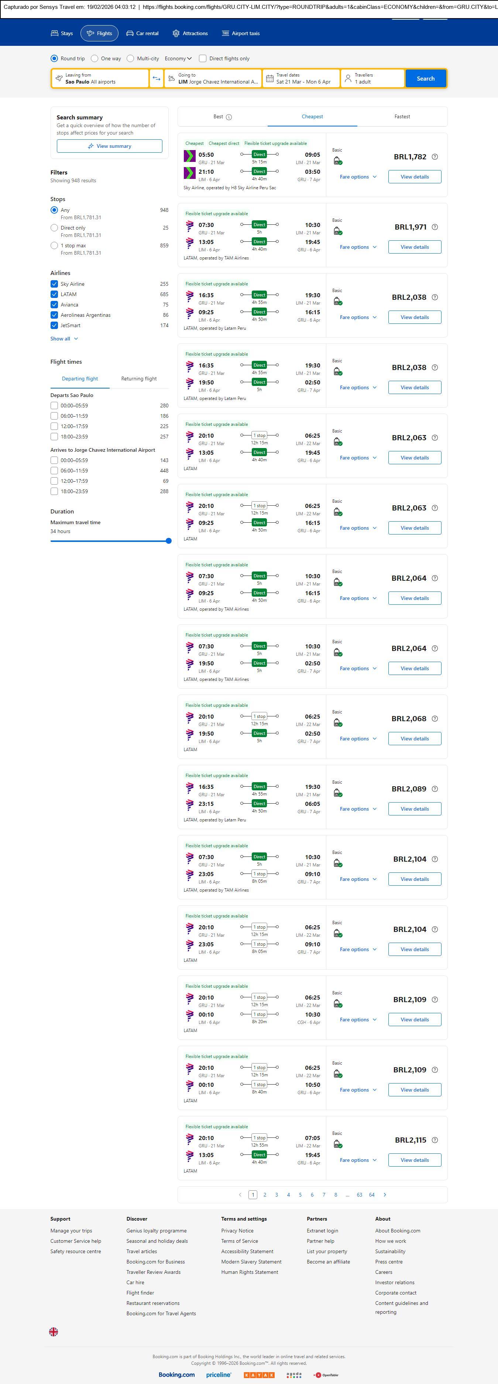The width and height of the screenshot is (498, 1384).
Task: Uncheck the Avianca airline filter
Action: [x=54, y=305]
